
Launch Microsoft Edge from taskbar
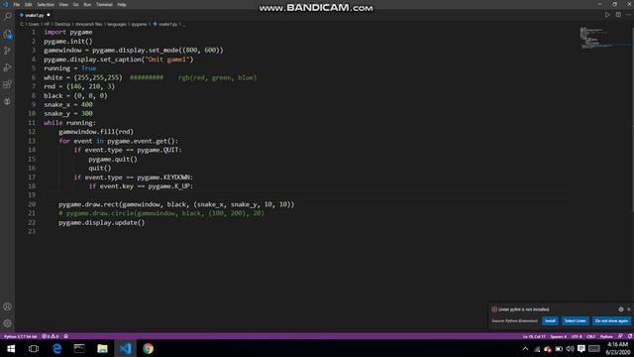pyautogui.click(x=56, y=348)
